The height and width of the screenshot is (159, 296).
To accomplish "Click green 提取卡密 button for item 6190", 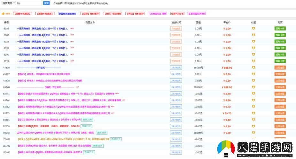I will click(x=280, y=55).
